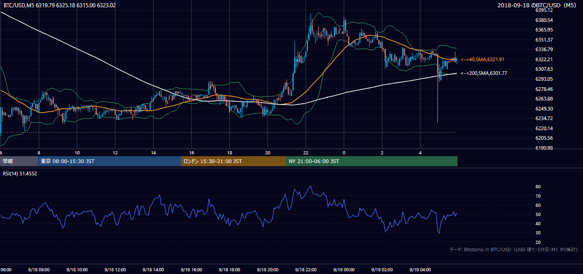Click the ロンドン 15:30-21:00 JST session bar

(234, 161)
